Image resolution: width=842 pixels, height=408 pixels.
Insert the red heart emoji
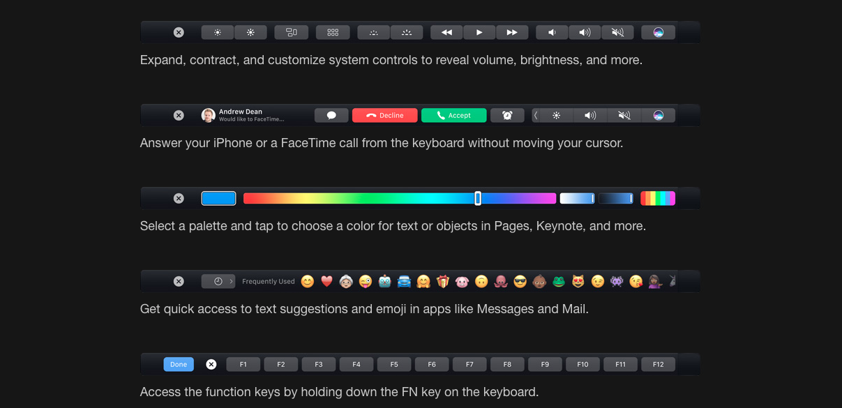[326, 281]
